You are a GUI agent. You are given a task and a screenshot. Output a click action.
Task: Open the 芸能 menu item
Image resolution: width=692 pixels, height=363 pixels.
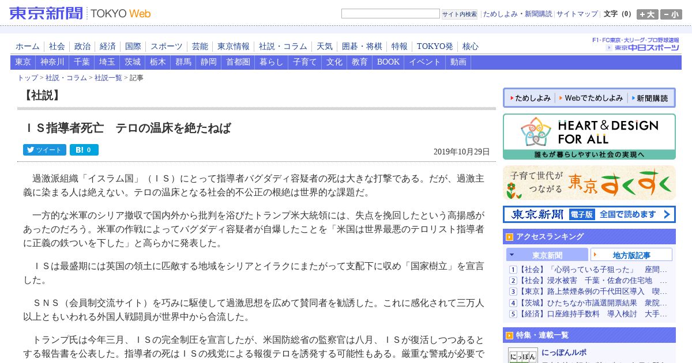click(x=200, y=46)
